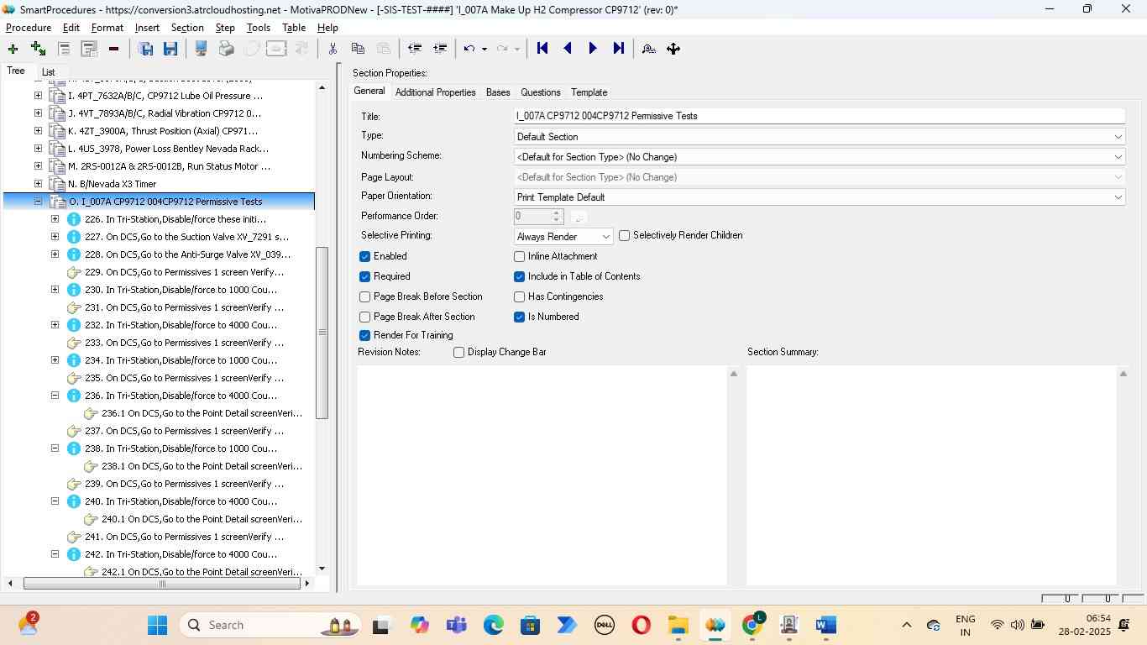Click the first save disk icon
Viewport: 1147px width, 645px height.
145,49
